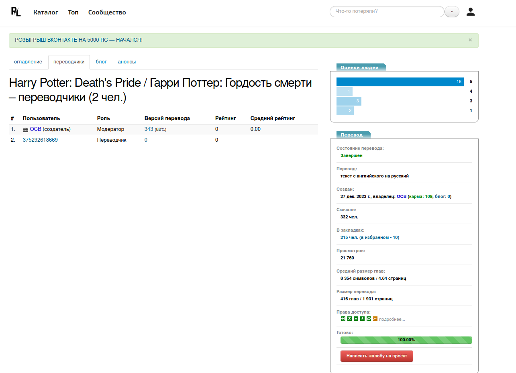The width and height of the screenshot is (516, 373).
Task: Click the 100.00% progress bar
Action: pyautogui.click(x=406, y=340)
